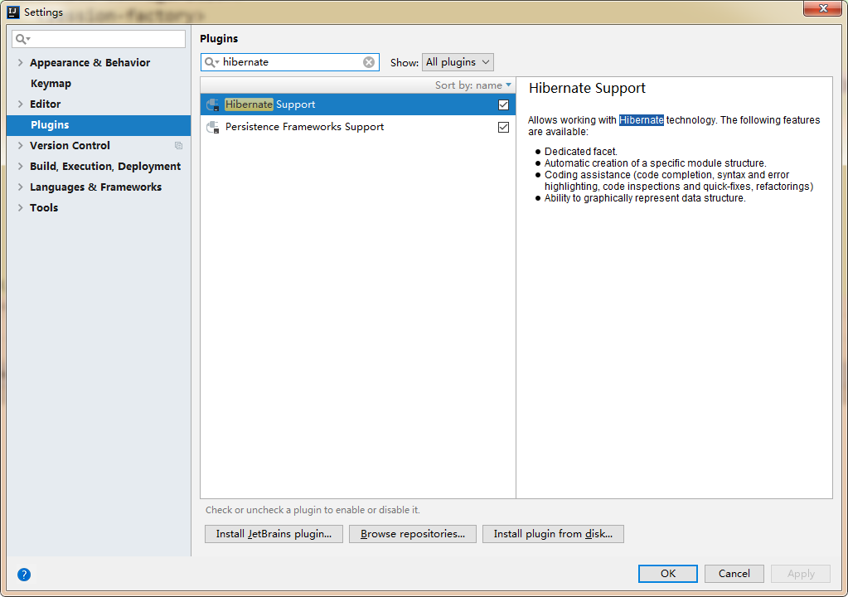
Task: Click the plugin search magnifier icon
Action: [211, 62]
